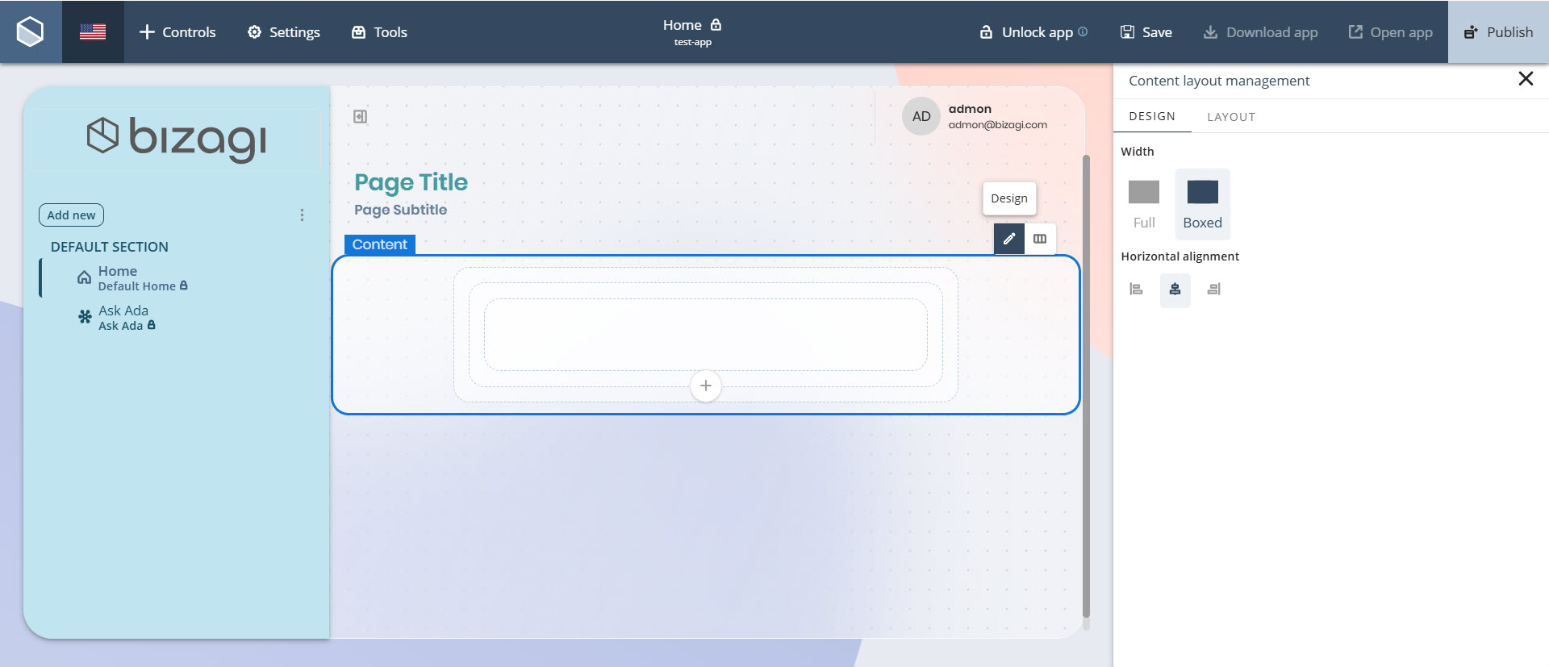1549x667 pixels.
Task: Click the Bizagi logo icon in top bar
Action: coord(31,31)
